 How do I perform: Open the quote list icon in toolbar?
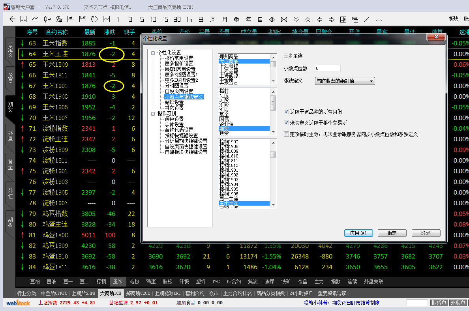(24, 19)
